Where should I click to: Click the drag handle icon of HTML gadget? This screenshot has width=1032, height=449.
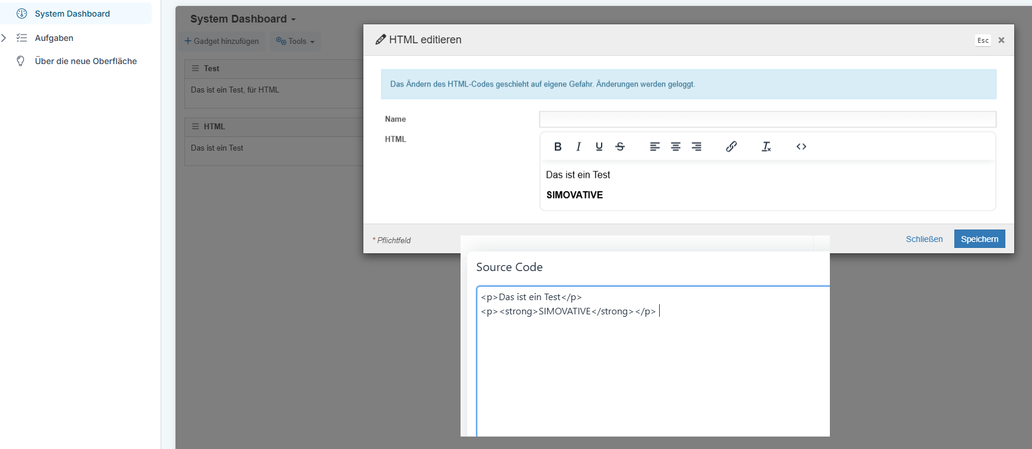pos(195,126)
